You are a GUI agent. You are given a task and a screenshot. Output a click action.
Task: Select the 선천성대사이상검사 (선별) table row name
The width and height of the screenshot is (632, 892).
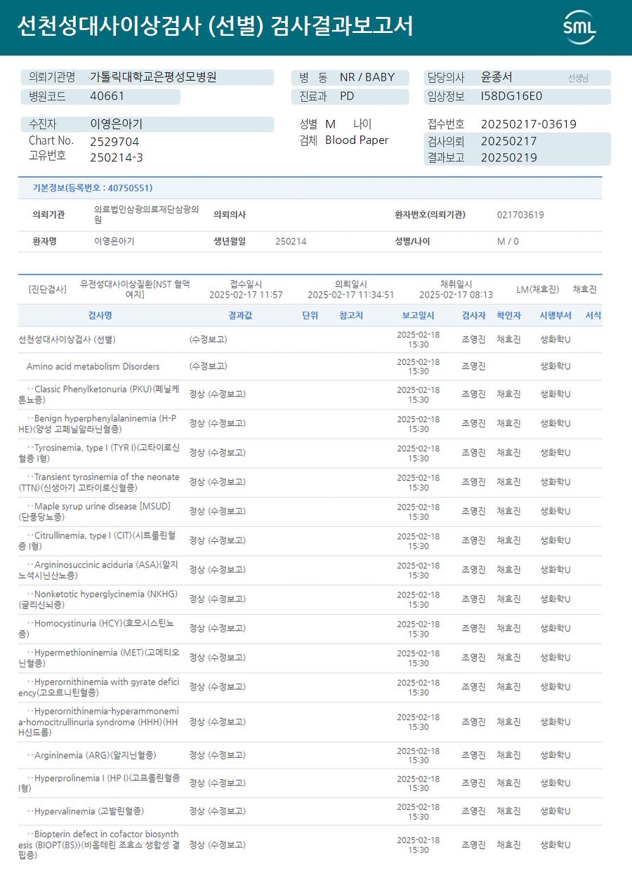(67, 340)
